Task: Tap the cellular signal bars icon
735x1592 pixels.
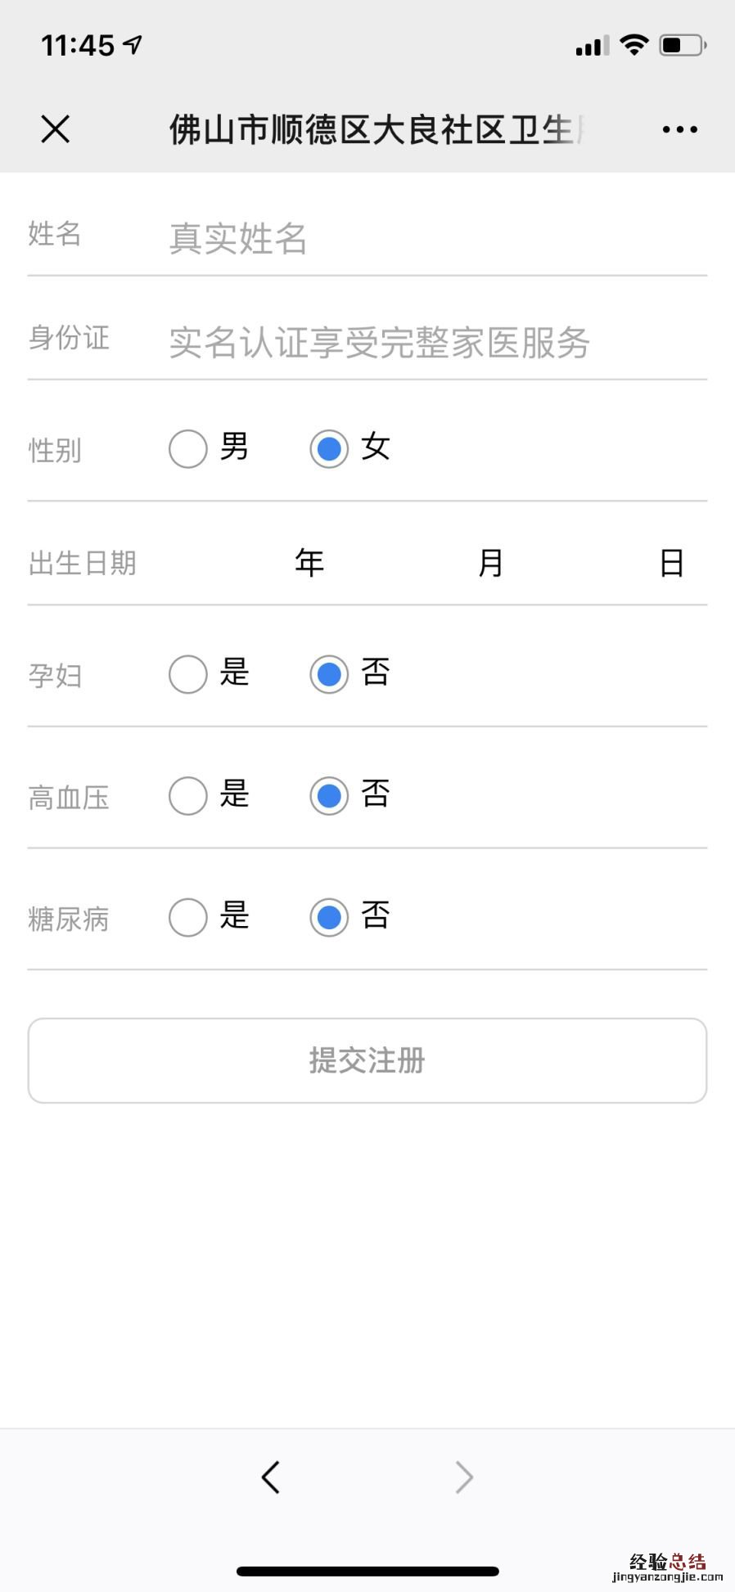Action: coord(592,46)
